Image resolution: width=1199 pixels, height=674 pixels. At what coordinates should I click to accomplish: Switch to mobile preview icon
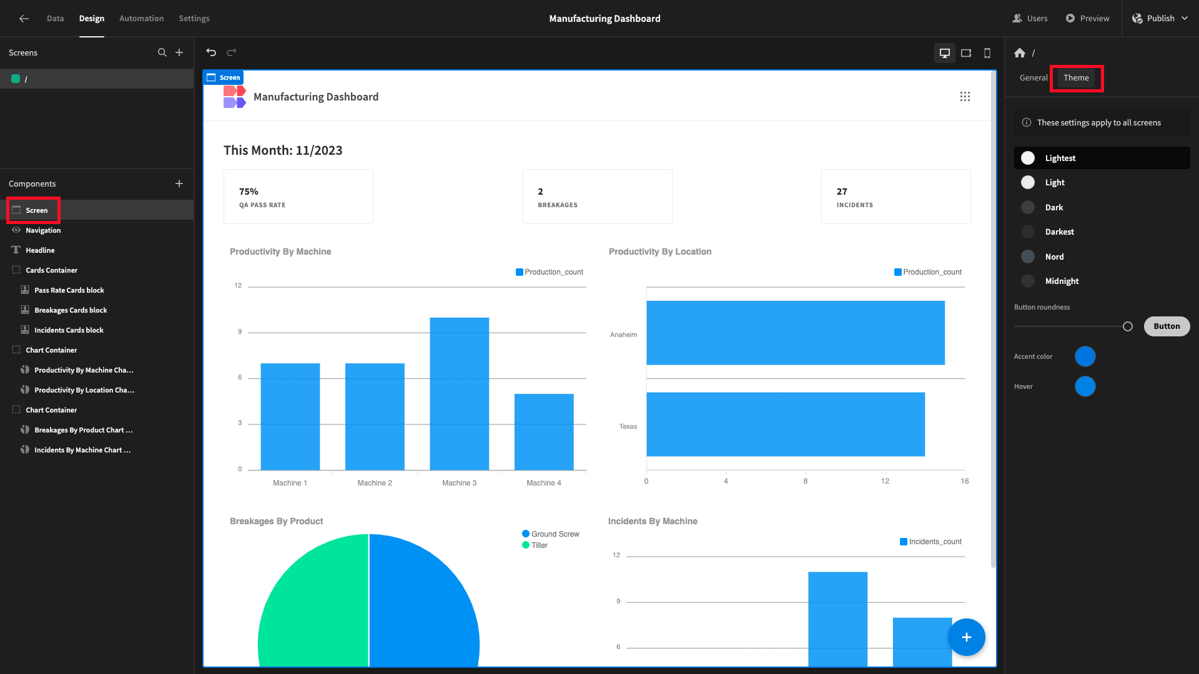(987, 53)
